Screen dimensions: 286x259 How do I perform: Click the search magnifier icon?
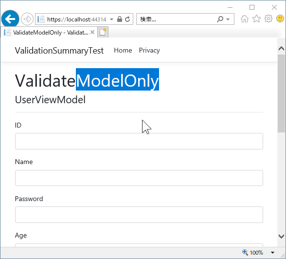(x=220, y=19)
